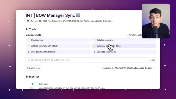The width and height of the screenshot is (176, 99).
Task: Click star icon beside Generate action items
Action: [x=95, y=52]
